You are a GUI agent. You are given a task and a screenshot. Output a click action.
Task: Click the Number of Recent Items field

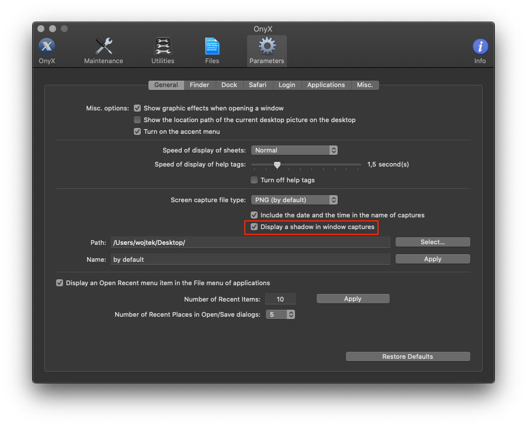click(x=280, y=299)
